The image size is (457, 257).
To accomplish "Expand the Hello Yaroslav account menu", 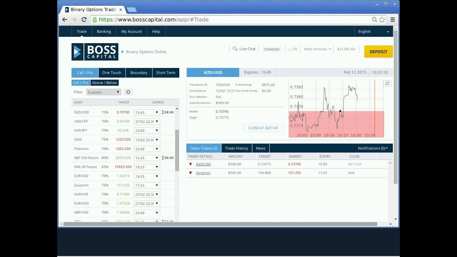I will pyautogui.click(x=317, y=49).
